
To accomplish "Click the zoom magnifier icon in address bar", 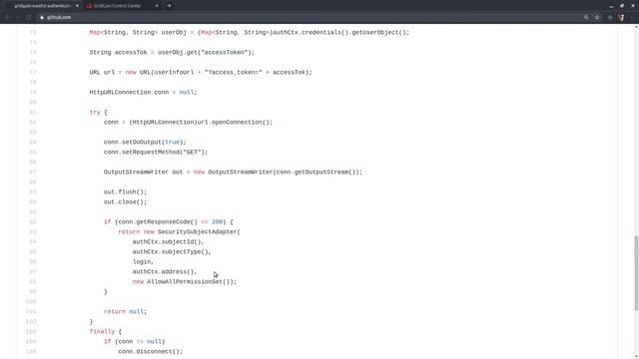I will pos(586,18).
